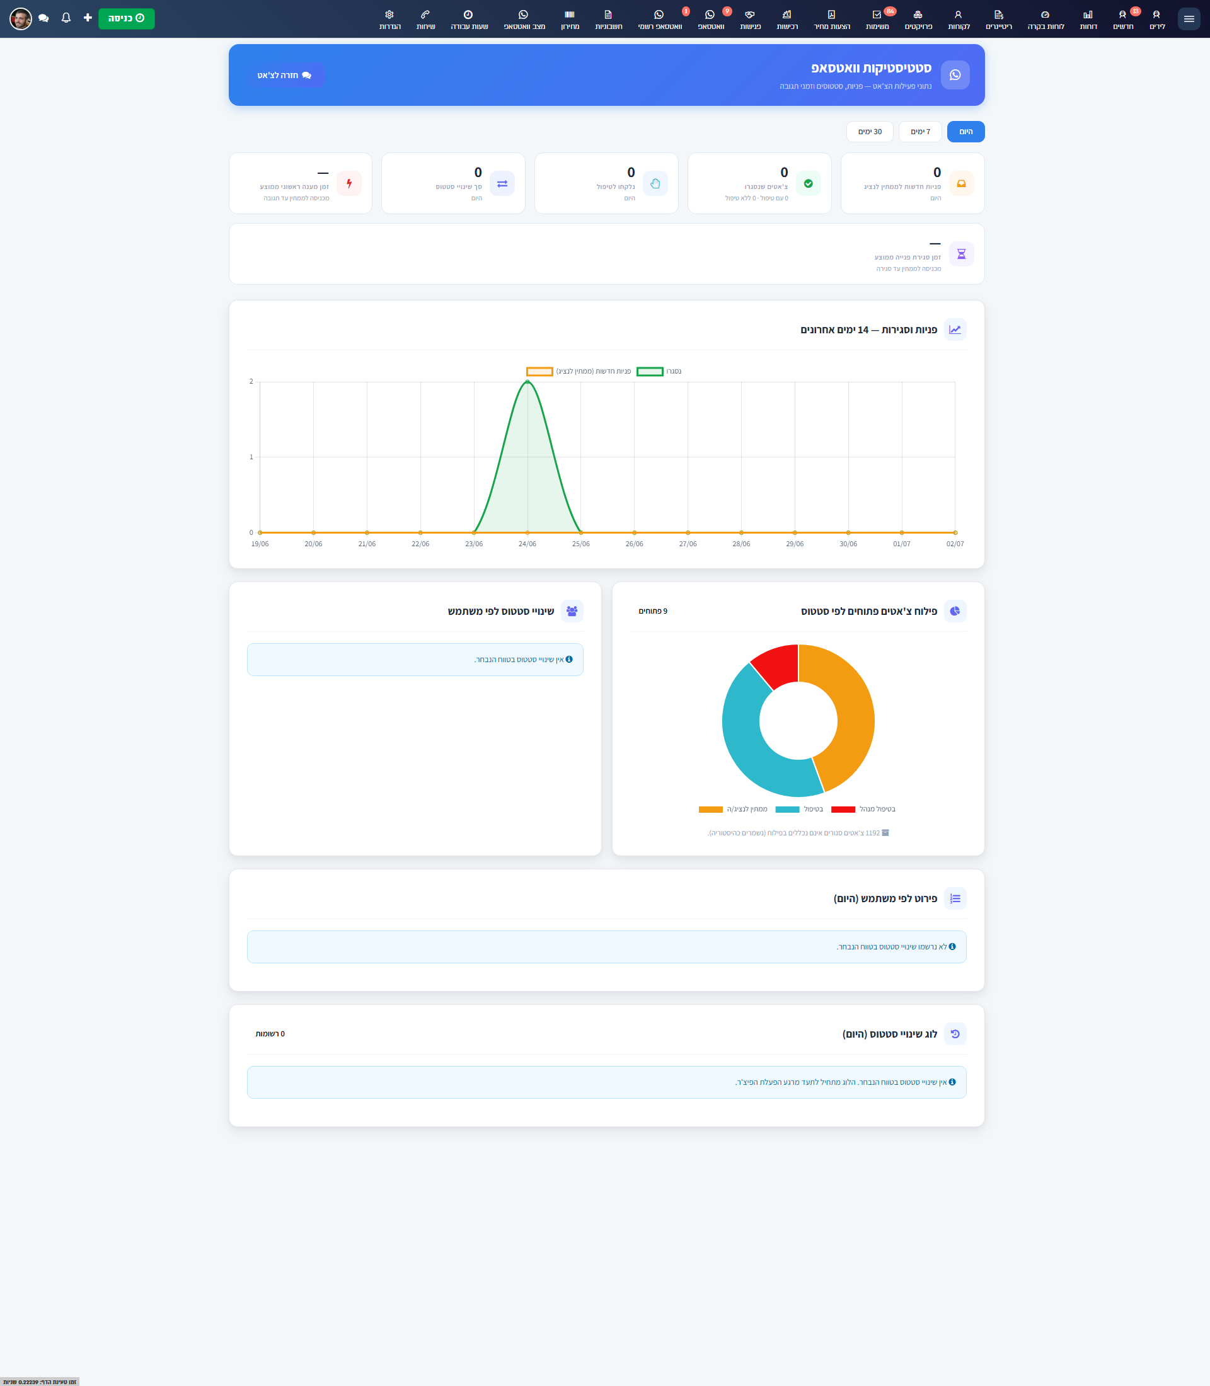Toggle בטיפול מנהל in the donut legend
1210x1386 pixels.
tap(863, 809)
